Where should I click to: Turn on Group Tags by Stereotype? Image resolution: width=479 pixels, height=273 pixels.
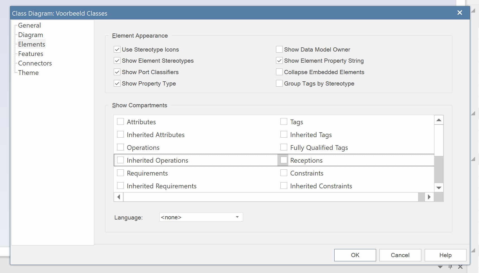click(x=279, y=84)
